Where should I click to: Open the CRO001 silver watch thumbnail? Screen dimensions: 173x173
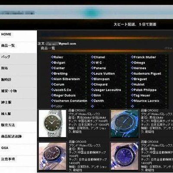[x=52, y=123]
